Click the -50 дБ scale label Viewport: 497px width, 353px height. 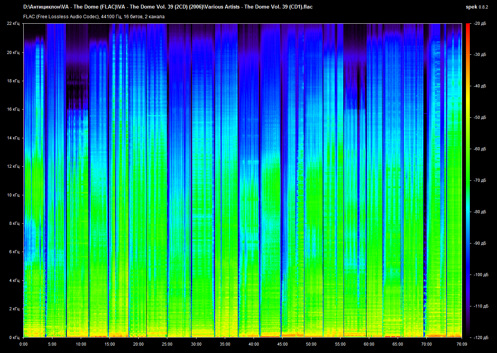coord(480,118)
